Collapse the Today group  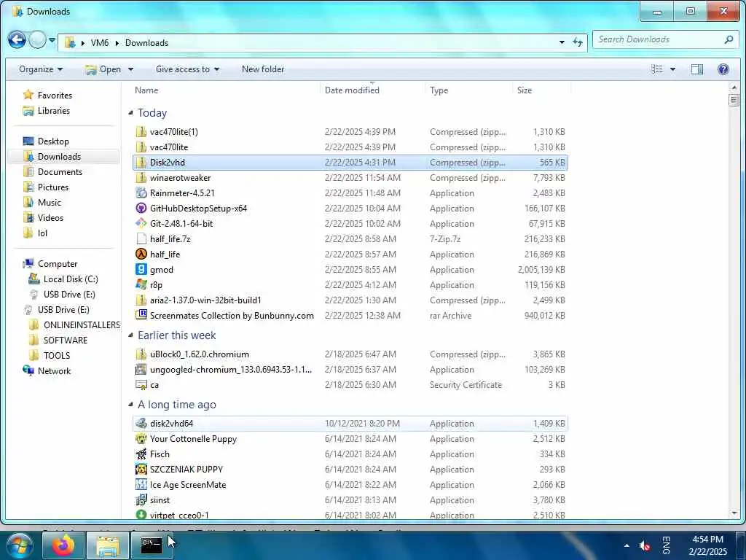131,113
